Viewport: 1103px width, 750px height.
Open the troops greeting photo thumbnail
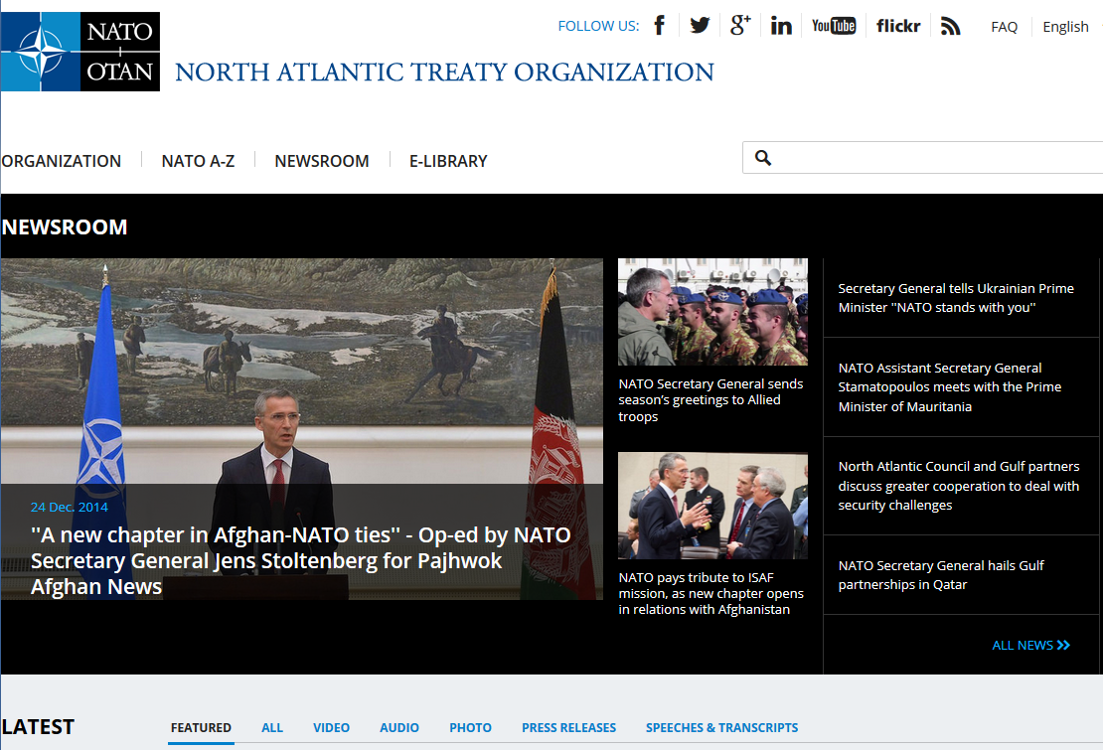coord(712,311)
